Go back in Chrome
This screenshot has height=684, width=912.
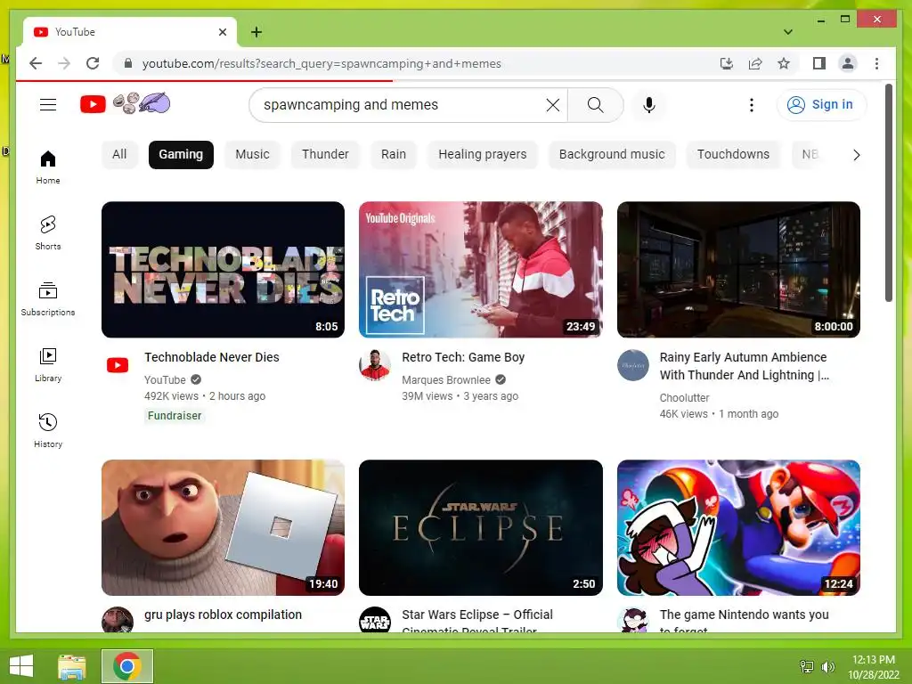click(36, 63)
